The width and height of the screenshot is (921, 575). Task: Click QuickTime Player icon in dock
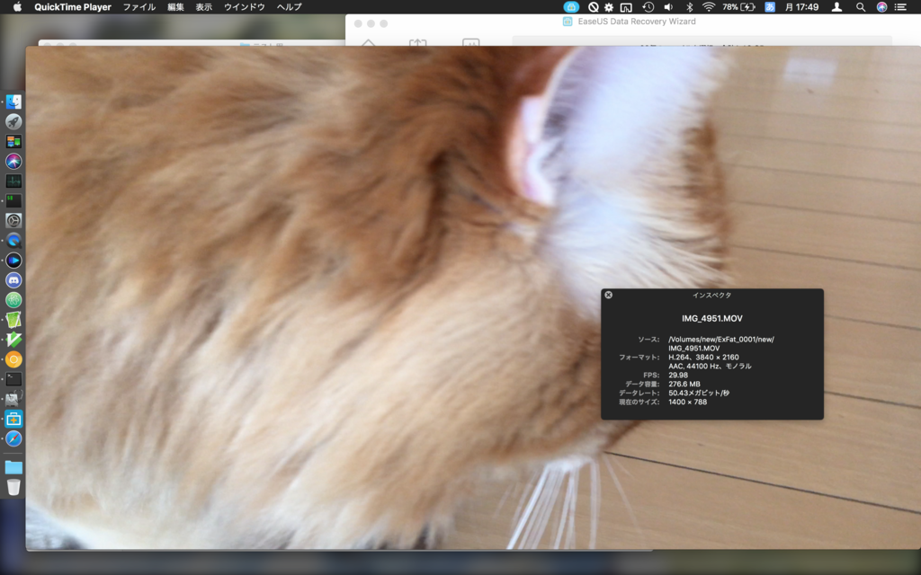click(13, 241)
